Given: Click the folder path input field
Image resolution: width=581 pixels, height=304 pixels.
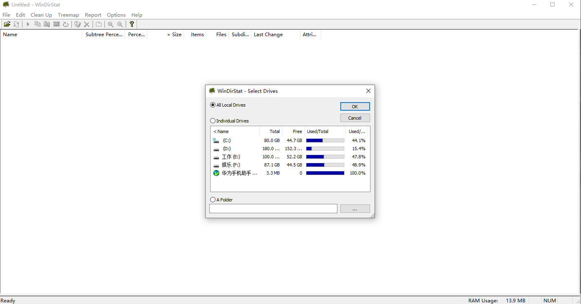Looking at the screenshot, I should pyautogui.click(x=273, y=209).
